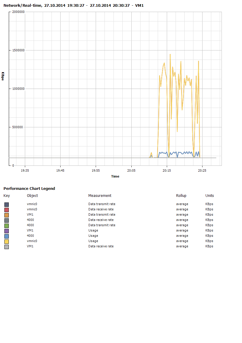The width and height of the screenshot is (242, 343).
Task: Click the 'Performance Chart Legend' heading
Action: 29,189
